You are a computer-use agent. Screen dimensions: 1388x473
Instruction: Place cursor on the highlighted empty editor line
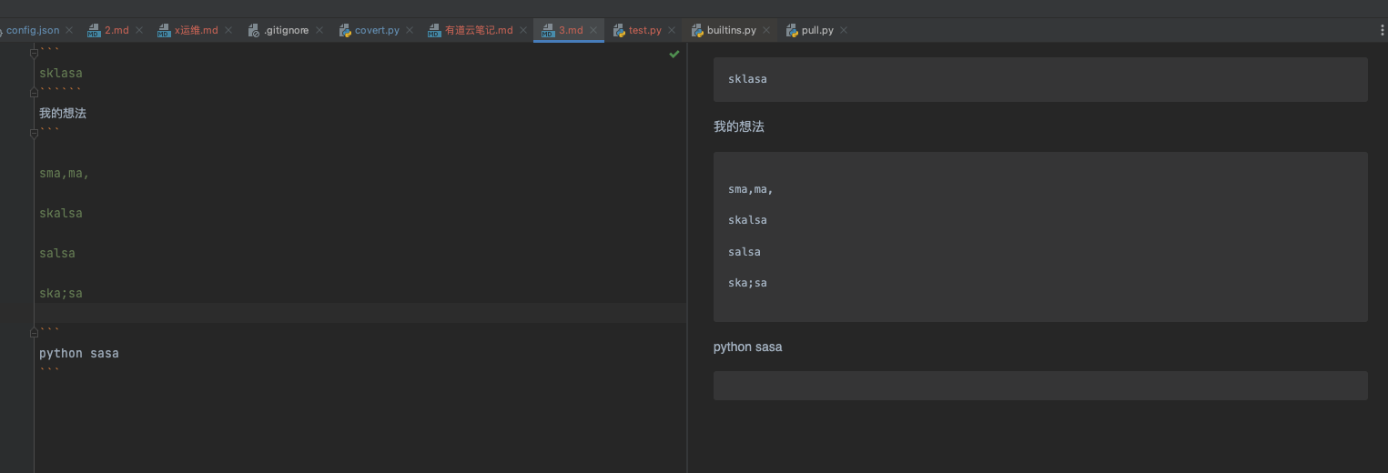364,313
